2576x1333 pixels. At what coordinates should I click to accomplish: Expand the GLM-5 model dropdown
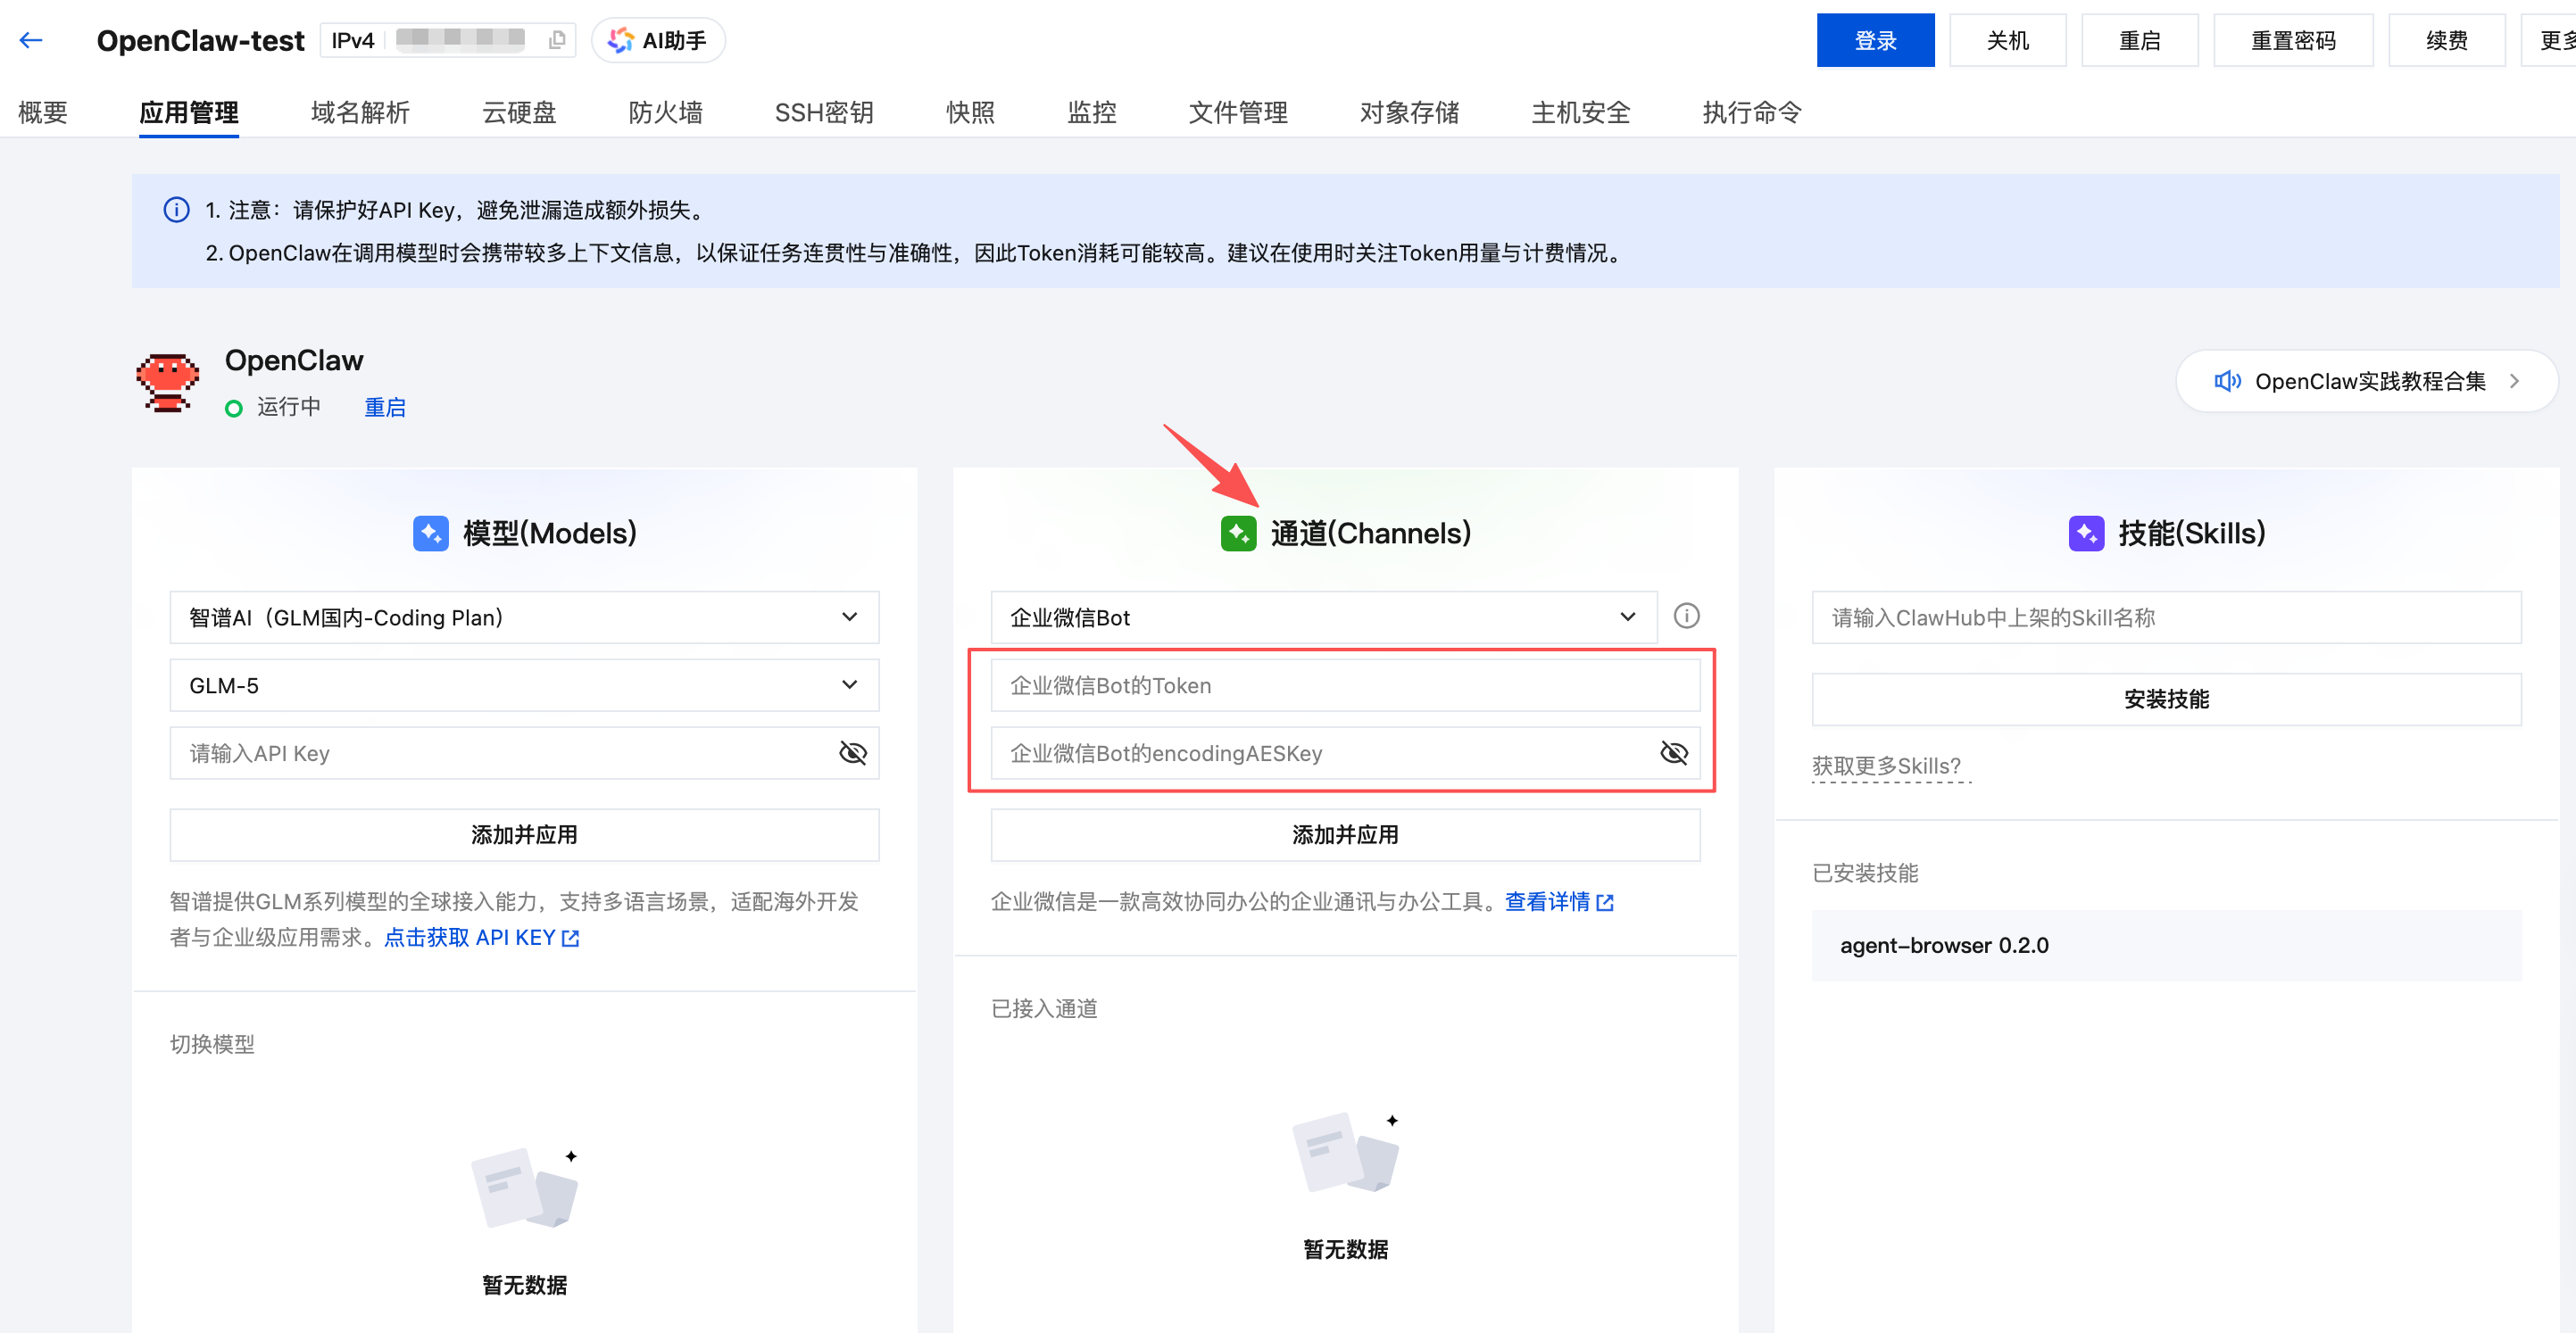pos(524,685)
